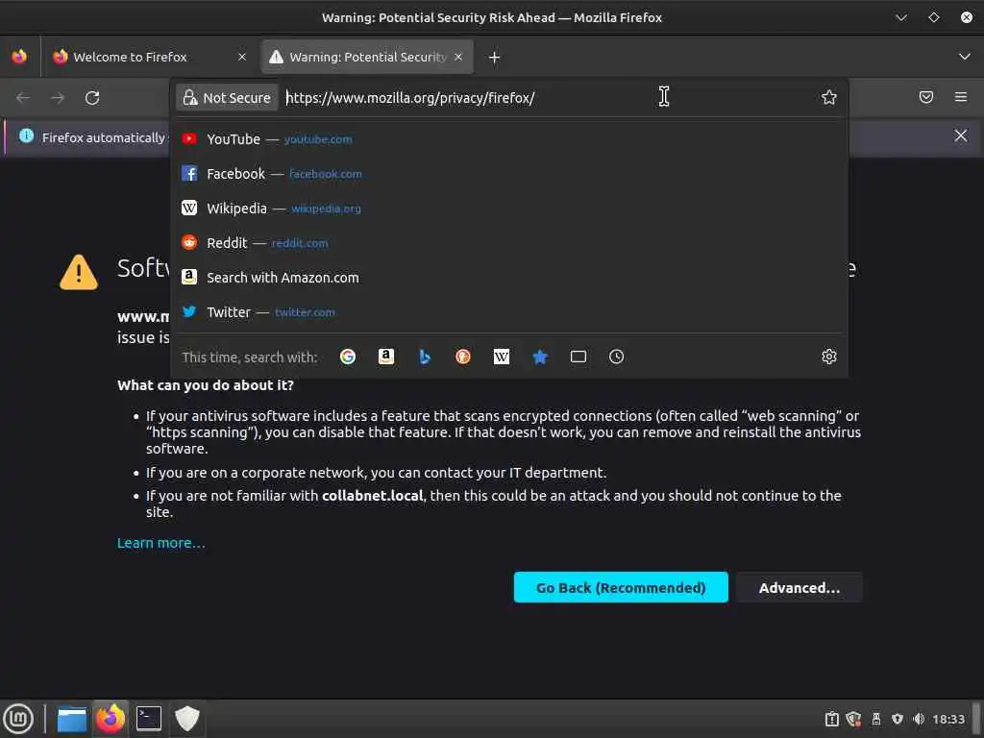The image size is (984, 738).
Task: Close the Warning: Potential Security tab
Action: [x=458, y=57]
